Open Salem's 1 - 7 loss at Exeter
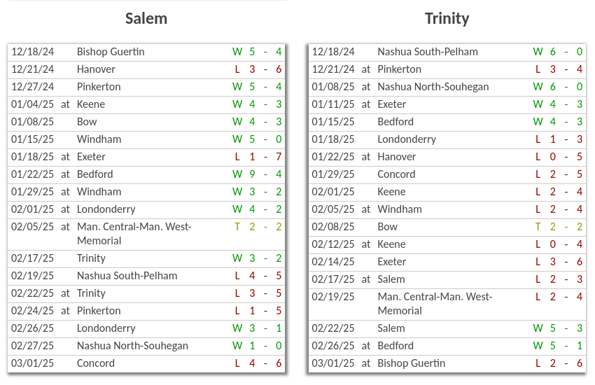This screenshot has width=595, height=385. 258,157
